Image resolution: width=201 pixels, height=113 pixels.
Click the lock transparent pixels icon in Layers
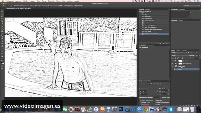pos(175,58)
